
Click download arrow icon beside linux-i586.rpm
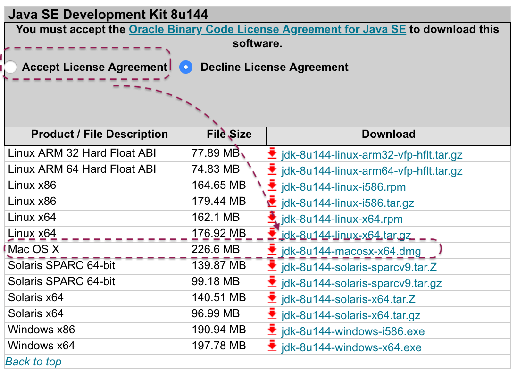(272, 186)
